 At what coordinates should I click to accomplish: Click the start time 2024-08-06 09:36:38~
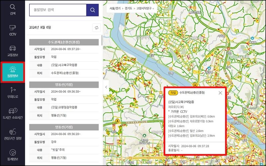66,91
